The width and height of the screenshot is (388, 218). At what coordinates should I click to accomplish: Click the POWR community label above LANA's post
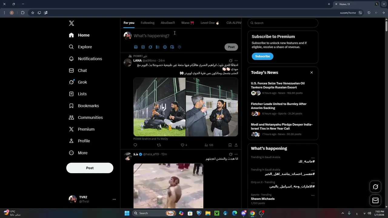(140, 56)
